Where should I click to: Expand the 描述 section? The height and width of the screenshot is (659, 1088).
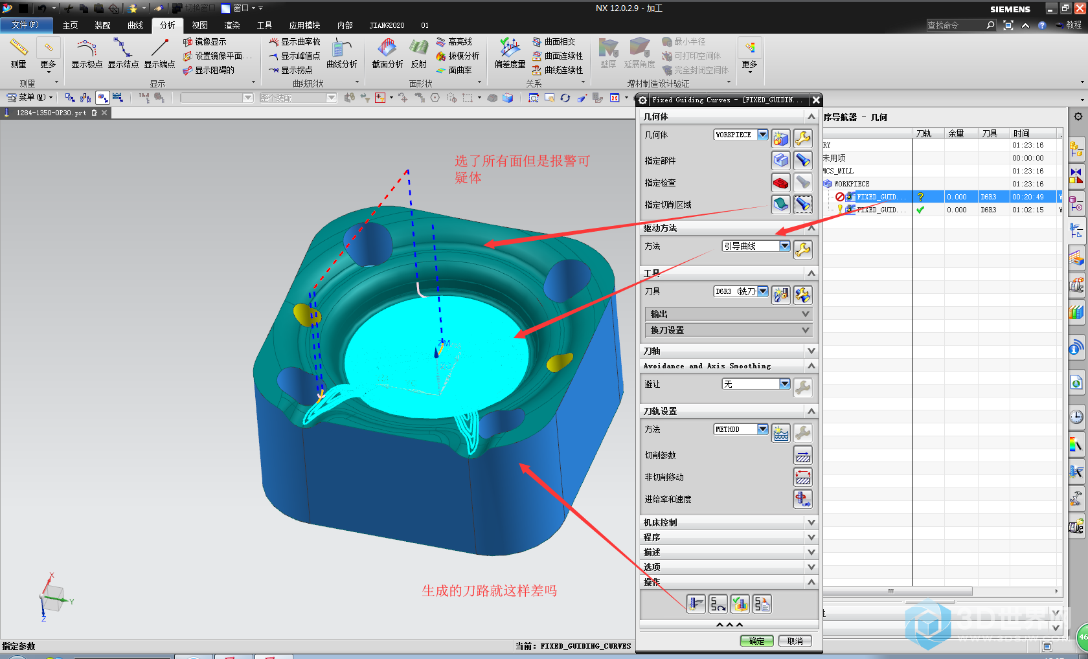(x=729, y=552)
